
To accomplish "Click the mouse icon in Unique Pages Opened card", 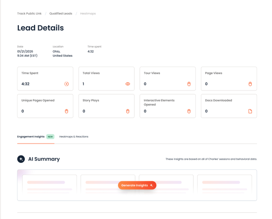I will tap(66, 111).
